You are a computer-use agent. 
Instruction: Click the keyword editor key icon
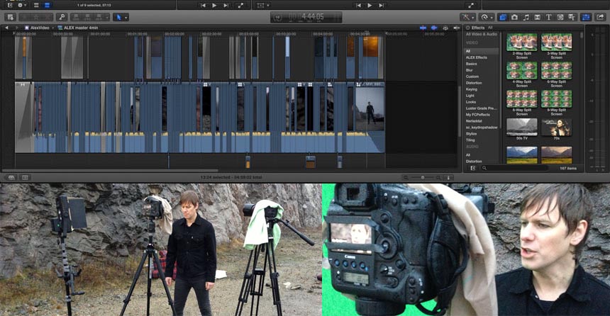pos(62,16)
